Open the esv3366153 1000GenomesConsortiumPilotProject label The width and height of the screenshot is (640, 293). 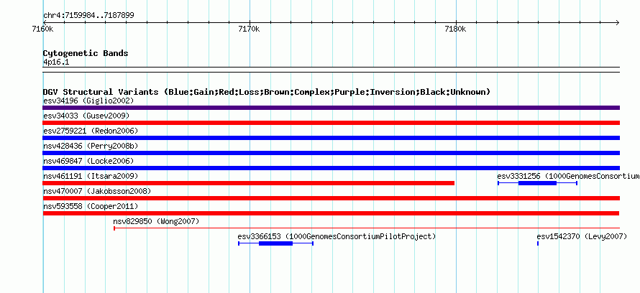pyautogui.click(x=337, y=236)
